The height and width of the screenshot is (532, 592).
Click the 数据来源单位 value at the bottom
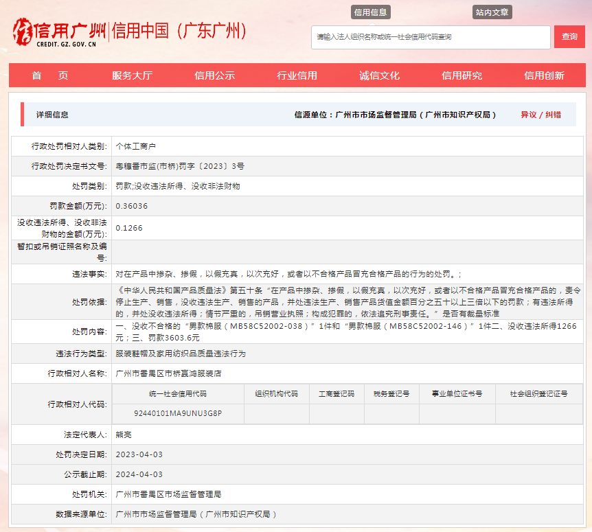196,514
